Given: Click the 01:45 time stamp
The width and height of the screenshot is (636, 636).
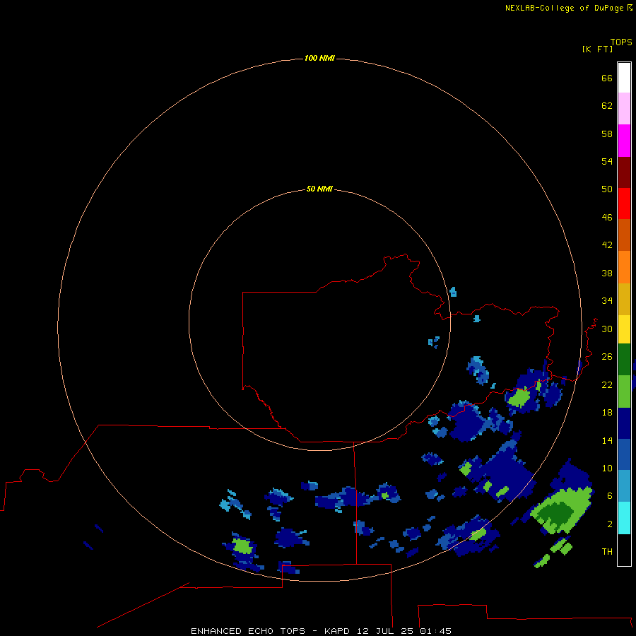Looking at the screenshot, I should click(x=435, y=631).
